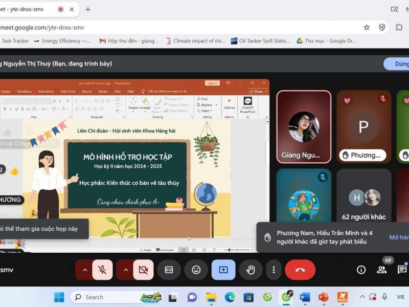The height and width of the screenshot is (307, 409).
Task: Open the chat panel icon
Action: coord(402,270)
